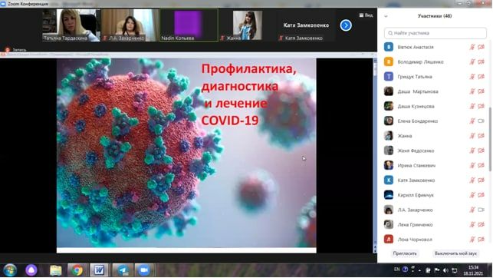The image size is (493, 278).
Task: Toggle camera icon for Елена Бондаренко
Action: [x=481, y=121]
